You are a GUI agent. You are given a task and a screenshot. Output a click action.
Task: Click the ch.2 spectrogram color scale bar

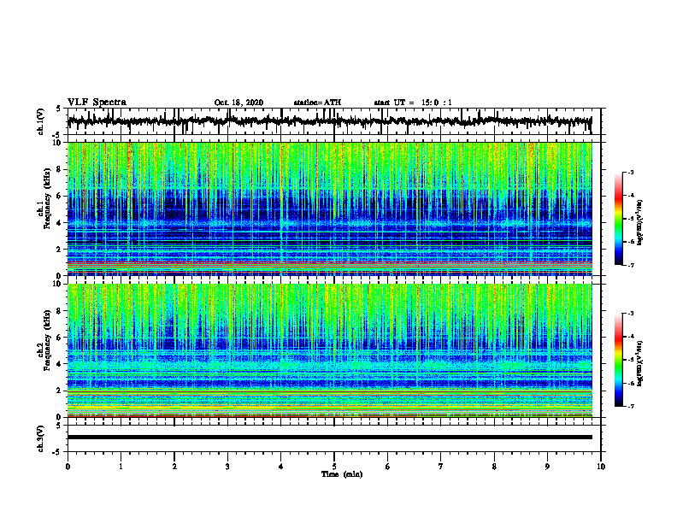(x=618, y=360)
